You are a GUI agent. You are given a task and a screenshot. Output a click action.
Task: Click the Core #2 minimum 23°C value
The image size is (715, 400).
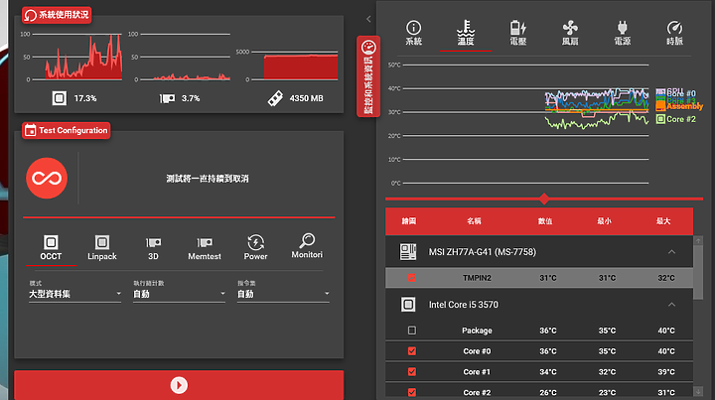607,392
